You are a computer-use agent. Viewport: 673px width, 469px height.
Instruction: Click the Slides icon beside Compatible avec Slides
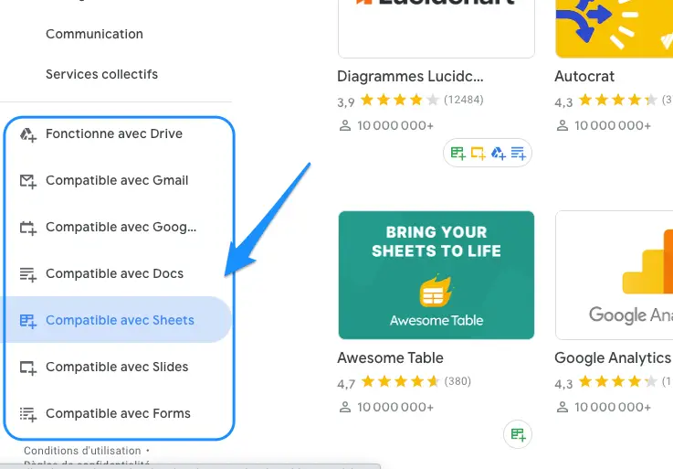tap(28, 368)
